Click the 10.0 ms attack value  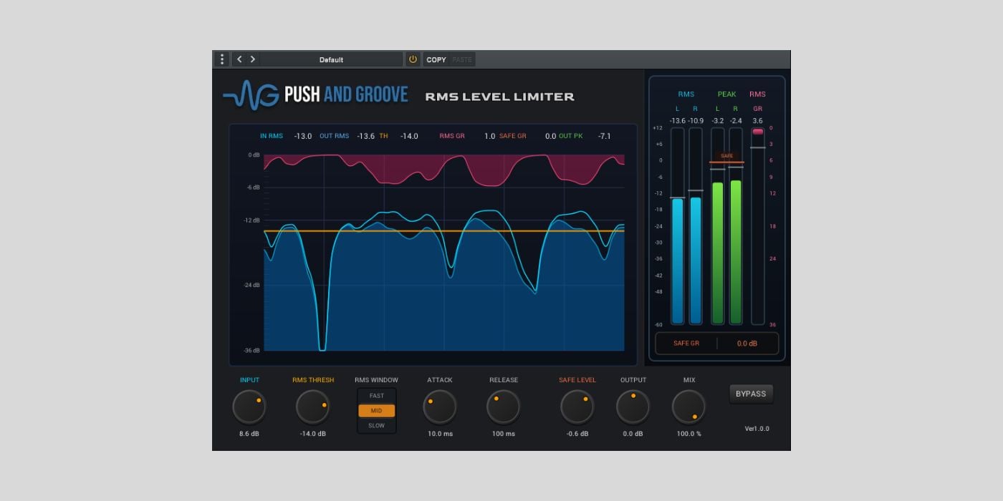pyautogui.click(x=440, y=434)
